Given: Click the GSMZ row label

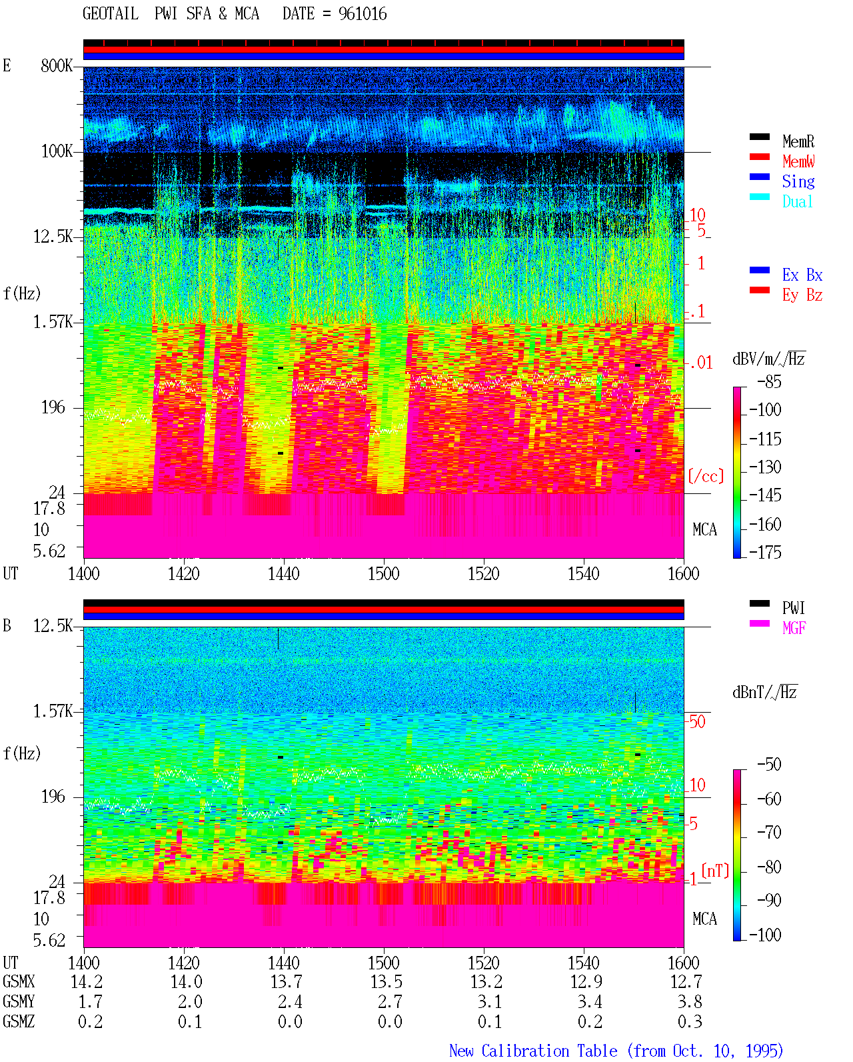Looking at the screenshot, I should (19, 1022).
